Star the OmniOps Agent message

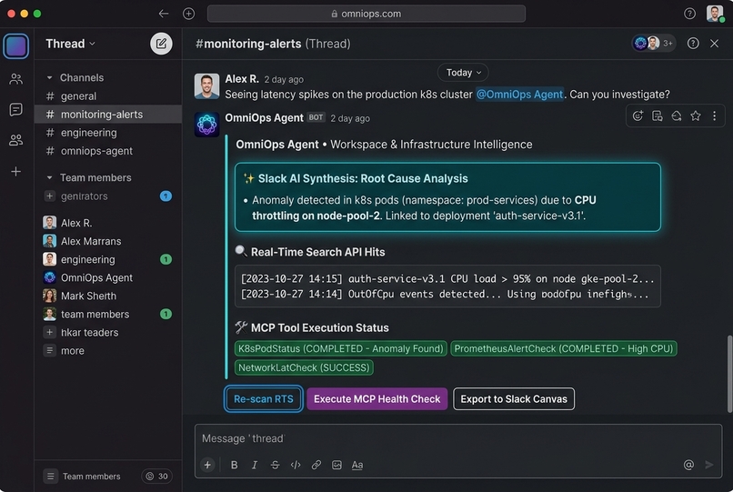coord(696,116)
